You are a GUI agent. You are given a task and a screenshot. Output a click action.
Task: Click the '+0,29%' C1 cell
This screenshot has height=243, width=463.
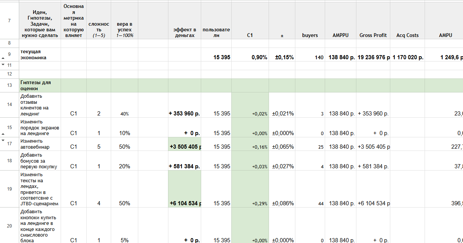250,189
